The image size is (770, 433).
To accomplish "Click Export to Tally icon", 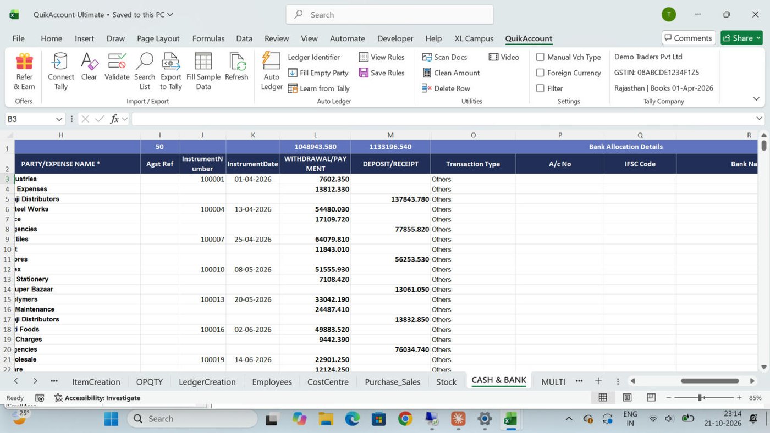I will [x=171, y=62].
